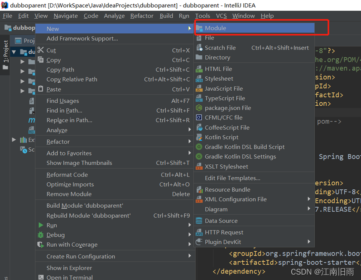Open the File menu in menu bar
The height and width of the screenshot is (280, 361).
[x=8, y=16]
